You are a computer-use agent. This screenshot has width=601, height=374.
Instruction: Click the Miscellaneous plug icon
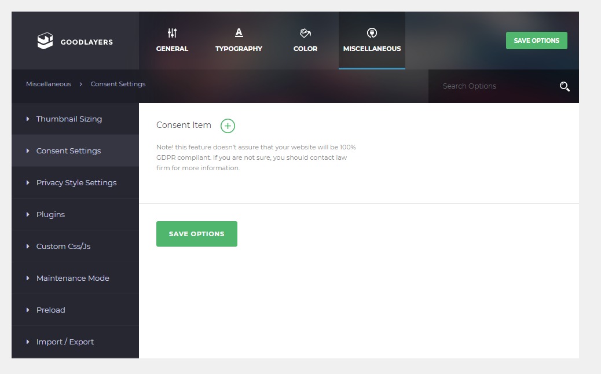pyautogui.click(x=372, y=33)
